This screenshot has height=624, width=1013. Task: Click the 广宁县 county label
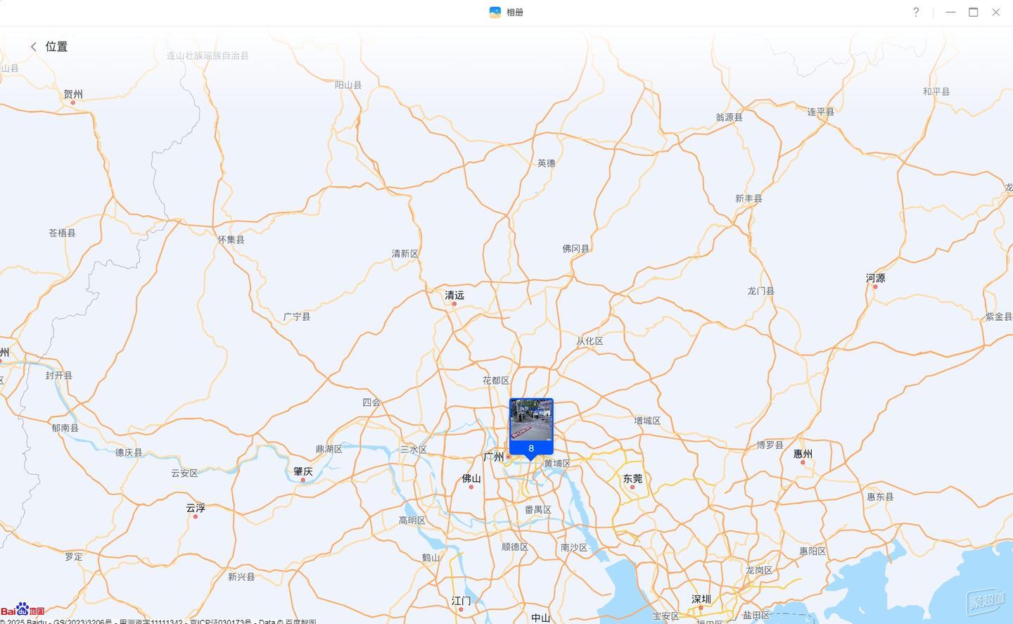(x=297, y=317)
